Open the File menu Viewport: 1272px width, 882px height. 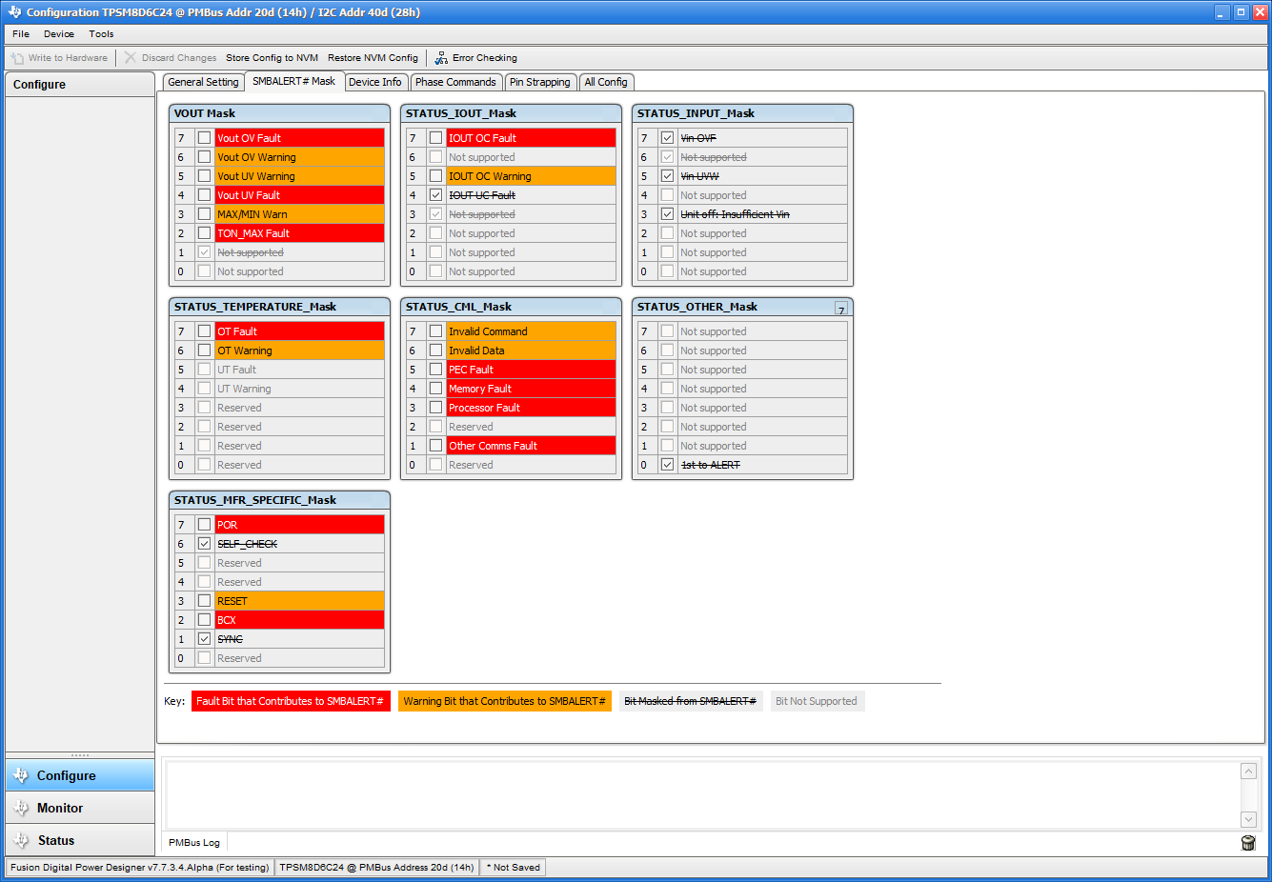(20, 33)
